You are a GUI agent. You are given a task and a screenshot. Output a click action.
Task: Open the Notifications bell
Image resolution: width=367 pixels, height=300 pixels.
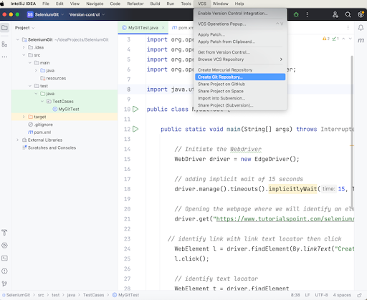pyautogui.click(x=361, y=28)
